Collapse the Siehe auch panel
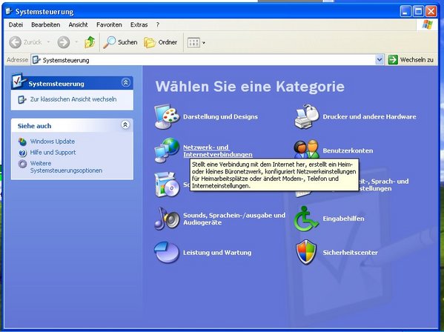 click(x=125, y=124)
